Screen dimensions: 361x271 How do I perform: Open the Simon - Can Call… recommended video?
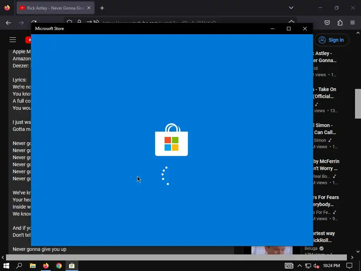pyautogui.click(x=325, y=129)
